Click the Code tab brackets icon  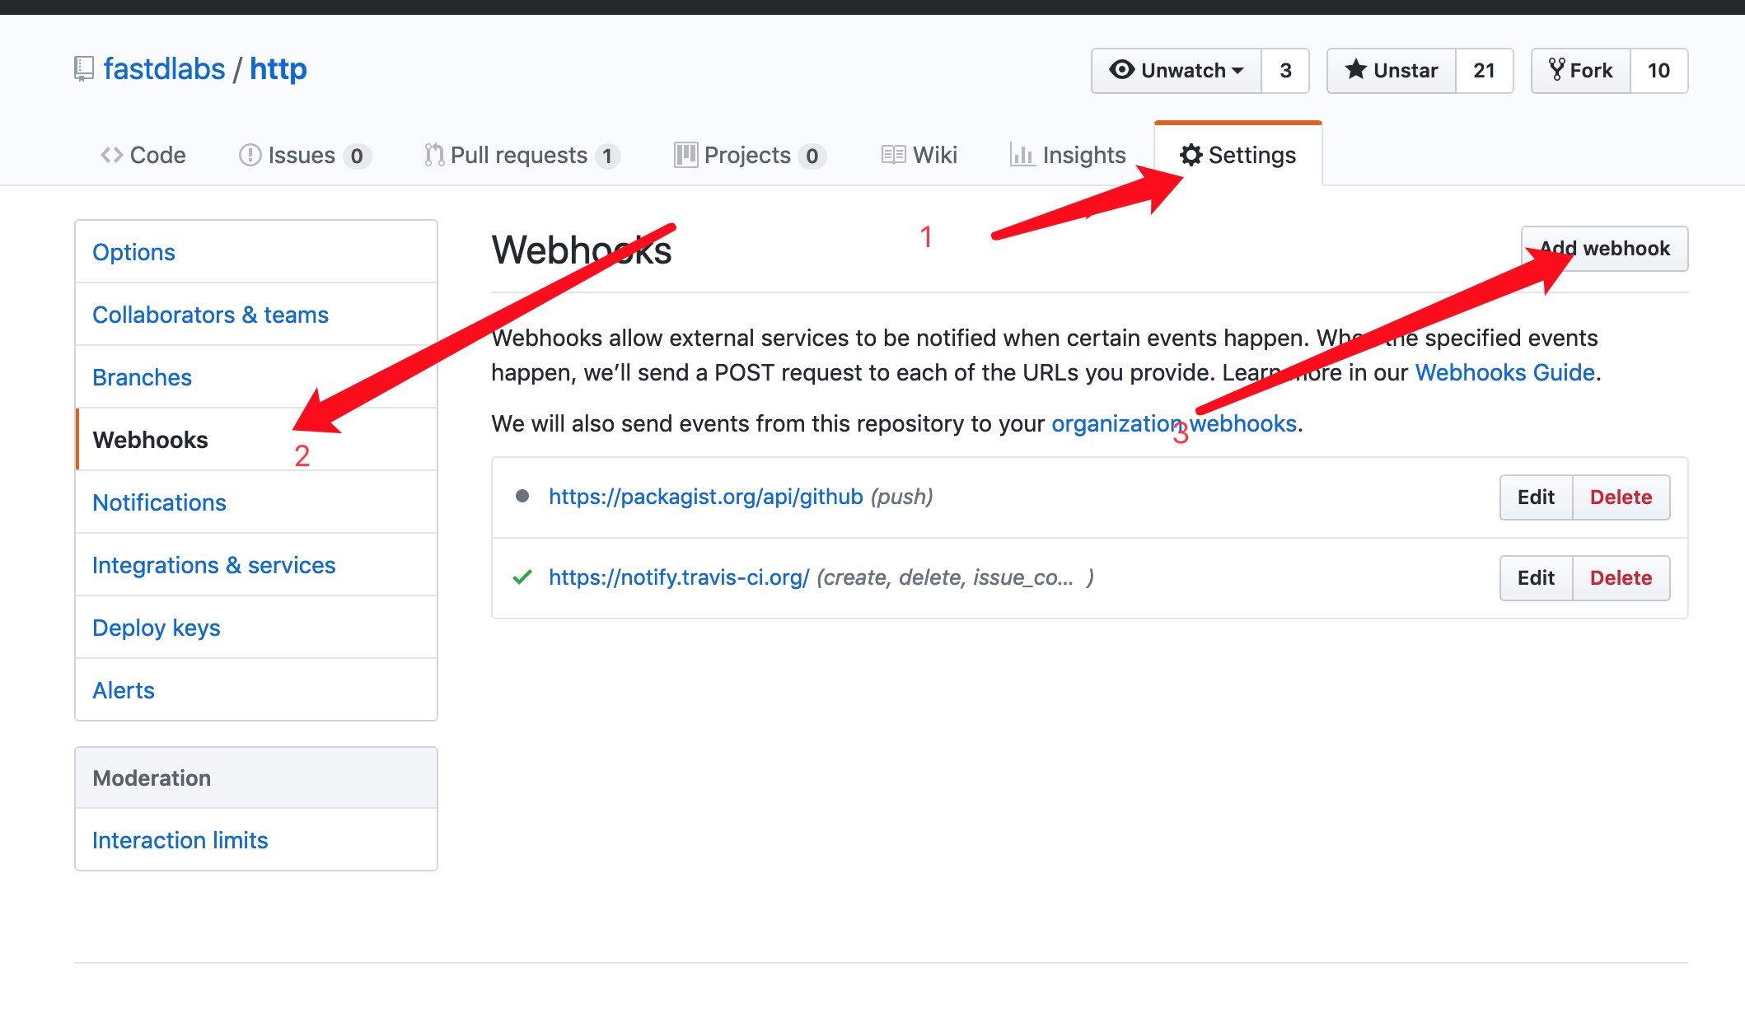point(112,155)
